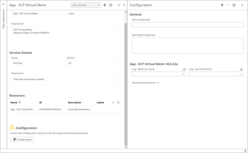Save the Configuration panel settings
The image size is (248, 153).
[234, 5]
